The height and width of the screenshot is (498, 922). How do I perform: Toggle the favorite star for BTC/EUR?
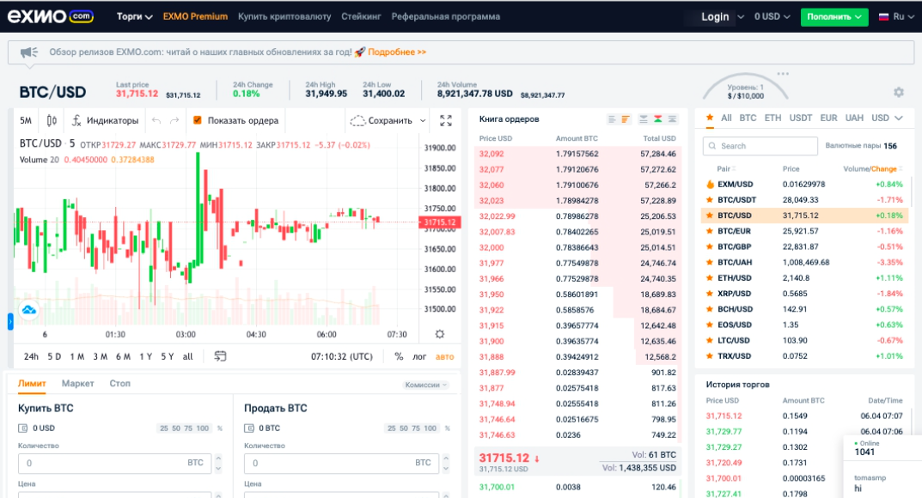(710, 231)
